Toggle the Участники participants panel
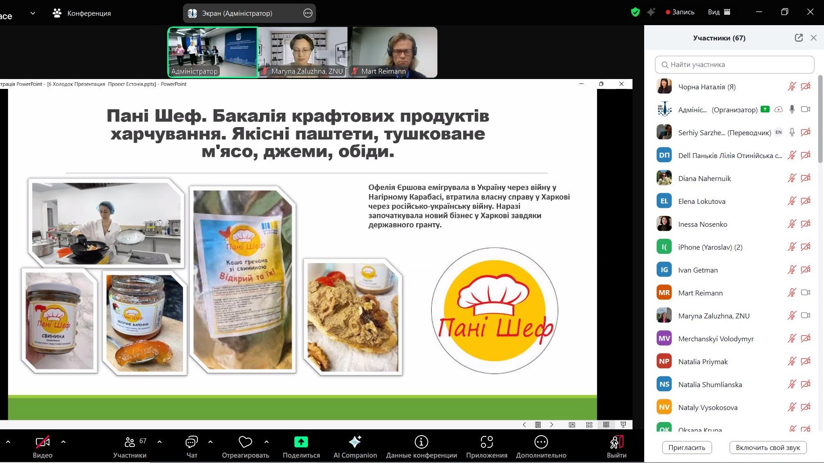The height and width of the screenshot is (463, 824). pos(130,443)
